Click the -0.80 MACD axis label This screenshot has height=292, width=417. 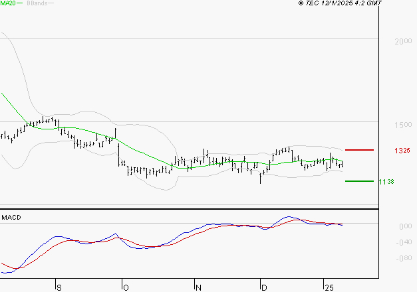403,259
